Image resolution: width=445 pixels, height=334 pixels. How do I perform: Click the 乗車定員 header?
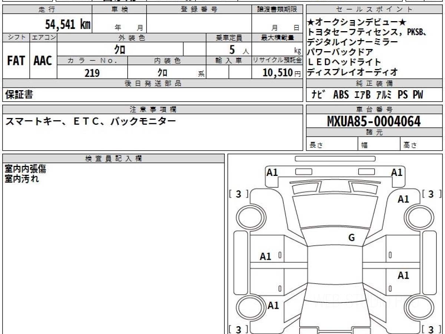[x=229, y=37]
